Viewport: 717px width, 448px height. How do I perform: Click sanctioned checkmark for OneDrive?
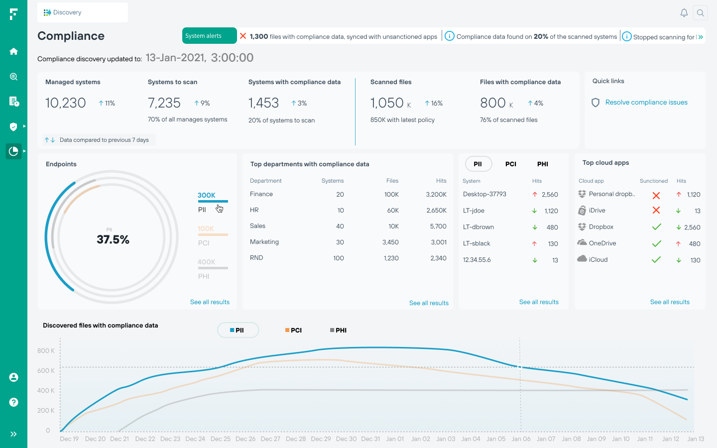pyautogui.click(x=656, y=243)
